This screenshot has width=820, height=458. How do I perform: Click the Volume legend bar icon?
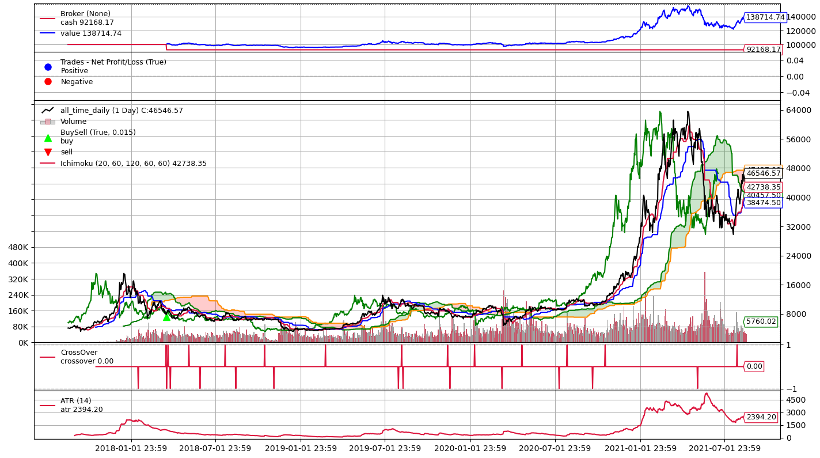tap(48, 122)
